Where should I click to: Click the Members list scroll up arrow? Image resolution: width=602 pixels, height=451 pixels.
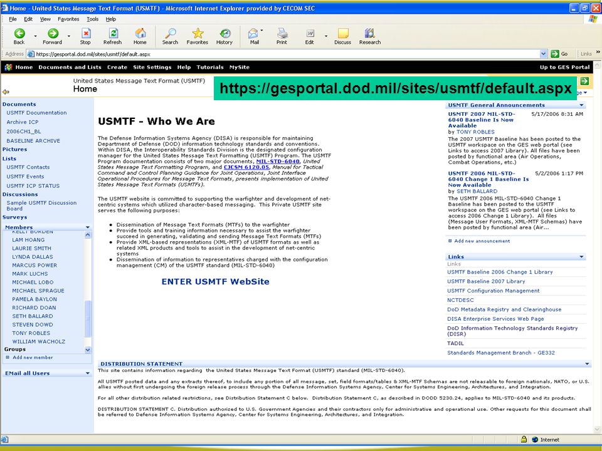pos(88,235)
